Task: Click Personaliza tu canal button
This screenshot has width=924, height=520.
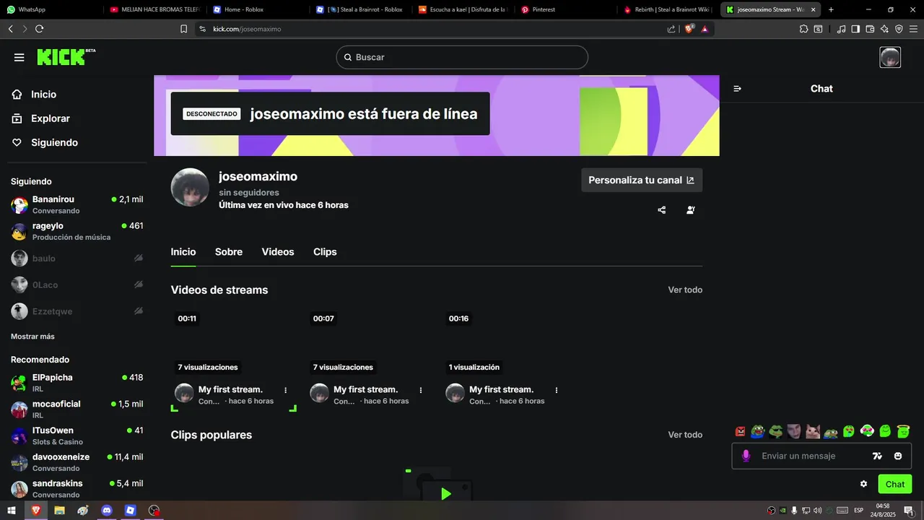Action: pyautogui.click(x=642, y=180)
